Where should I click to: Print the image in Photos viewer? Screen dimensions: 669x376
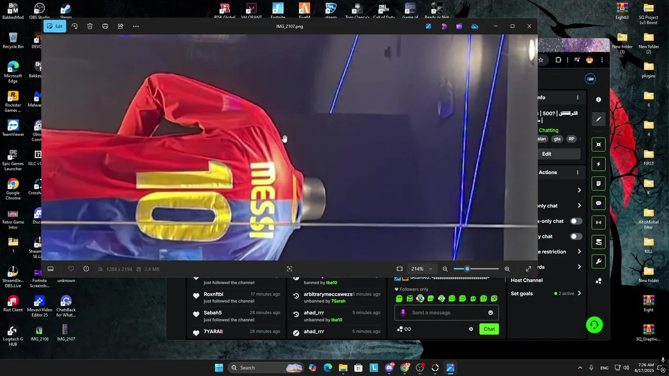(x=105, y=26)
